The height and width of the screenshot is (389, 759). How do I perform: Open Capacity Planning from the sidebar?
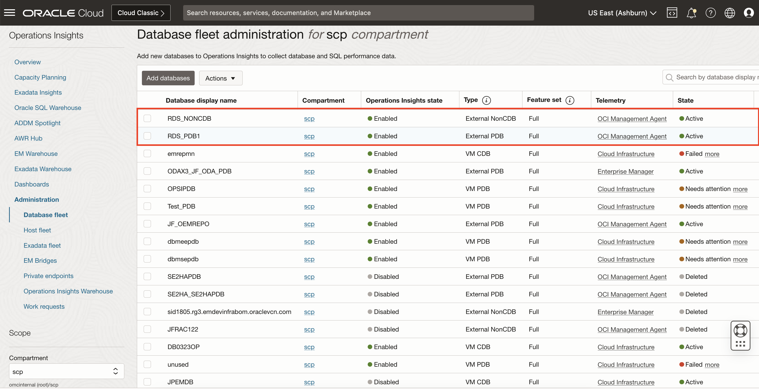pos(40,77)
